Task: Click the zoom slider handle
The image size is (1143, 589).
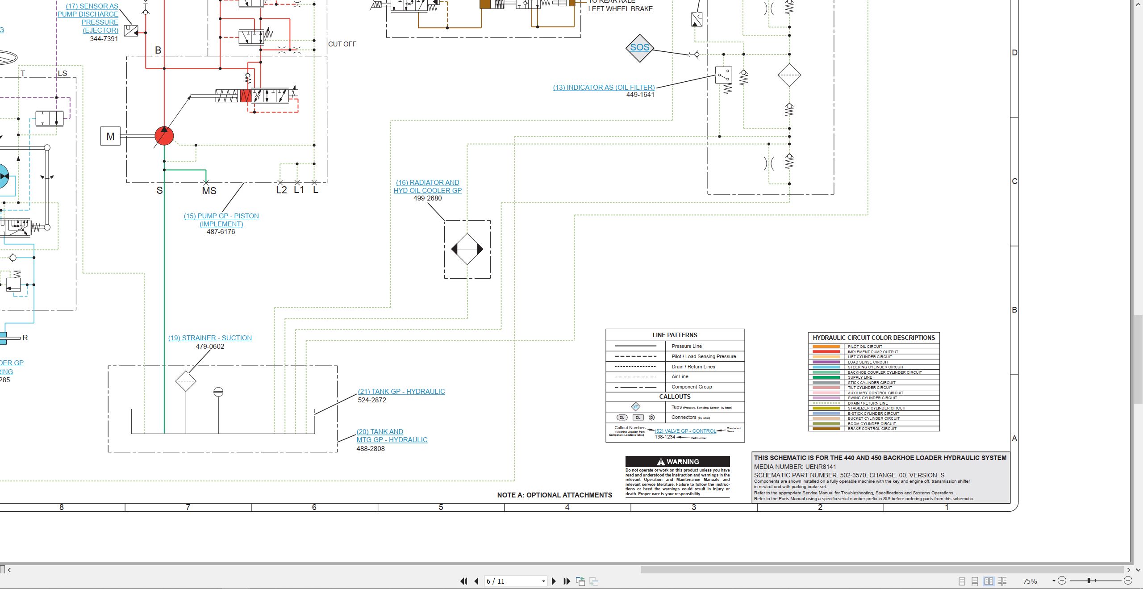Action: [1089, 581]
